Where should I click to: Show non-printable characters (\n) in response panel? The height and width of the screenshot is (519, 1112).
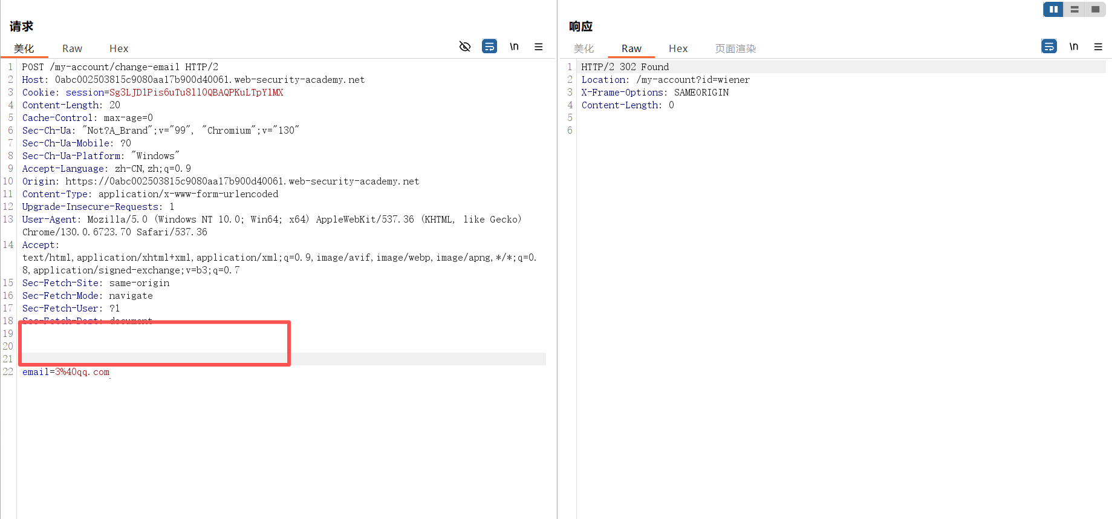1073,47
